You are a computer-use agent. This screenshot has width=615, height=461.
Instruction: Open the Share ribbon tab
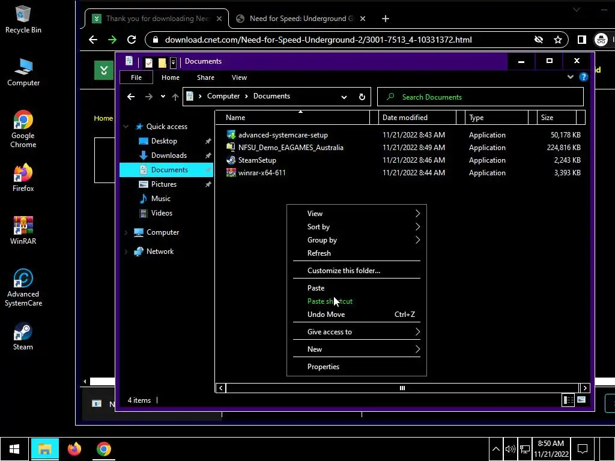pos(205,77)
